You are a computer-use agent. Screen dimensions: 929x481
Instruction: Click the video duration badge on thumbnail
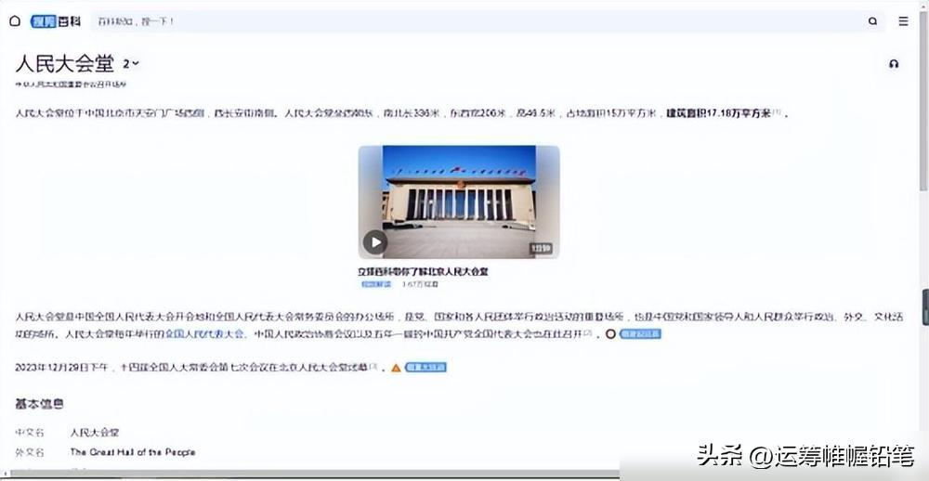[x=541, y=249]
